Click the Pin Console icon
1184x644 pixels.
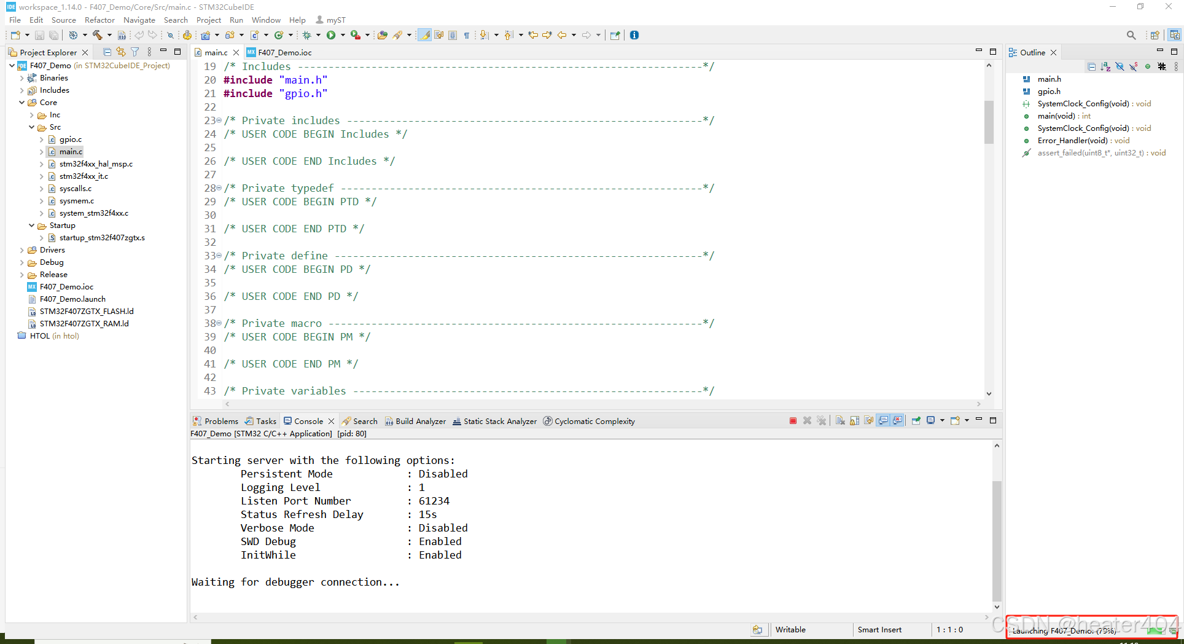tap(916, 420)
